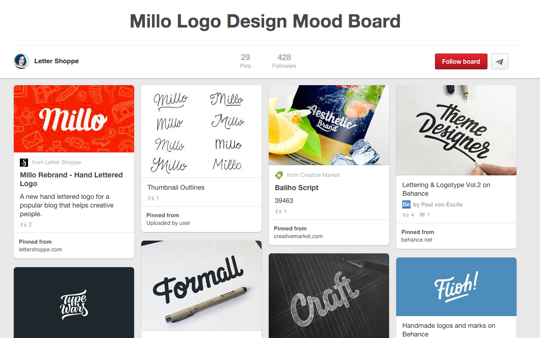Open the Type Wars dark pin image
Image resolution: width=540 pixels, height=338 pixels.
pyautogui.click(x=74, y=302)
